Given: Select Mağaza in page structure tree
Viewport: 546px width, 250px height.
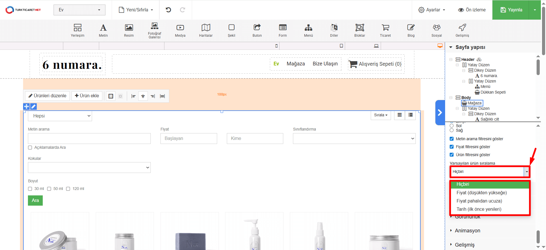Looking at the screenshot, I should point(474,103).
